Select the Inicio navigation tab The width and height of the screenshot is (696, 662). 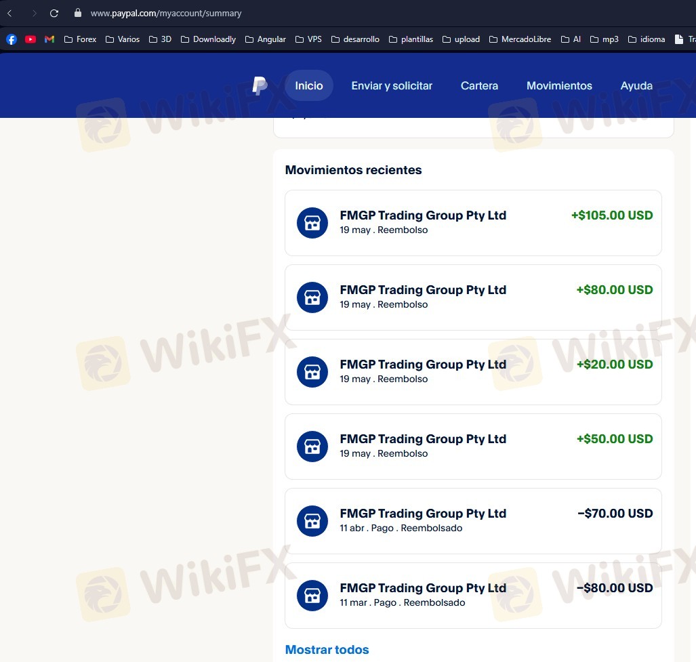point(309,85)
